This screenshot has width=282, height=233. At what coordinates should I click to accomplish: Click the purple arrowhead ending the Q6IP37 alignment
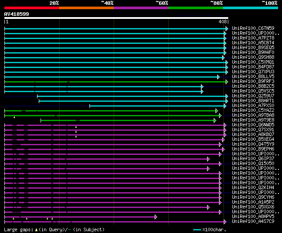(208, 159)
